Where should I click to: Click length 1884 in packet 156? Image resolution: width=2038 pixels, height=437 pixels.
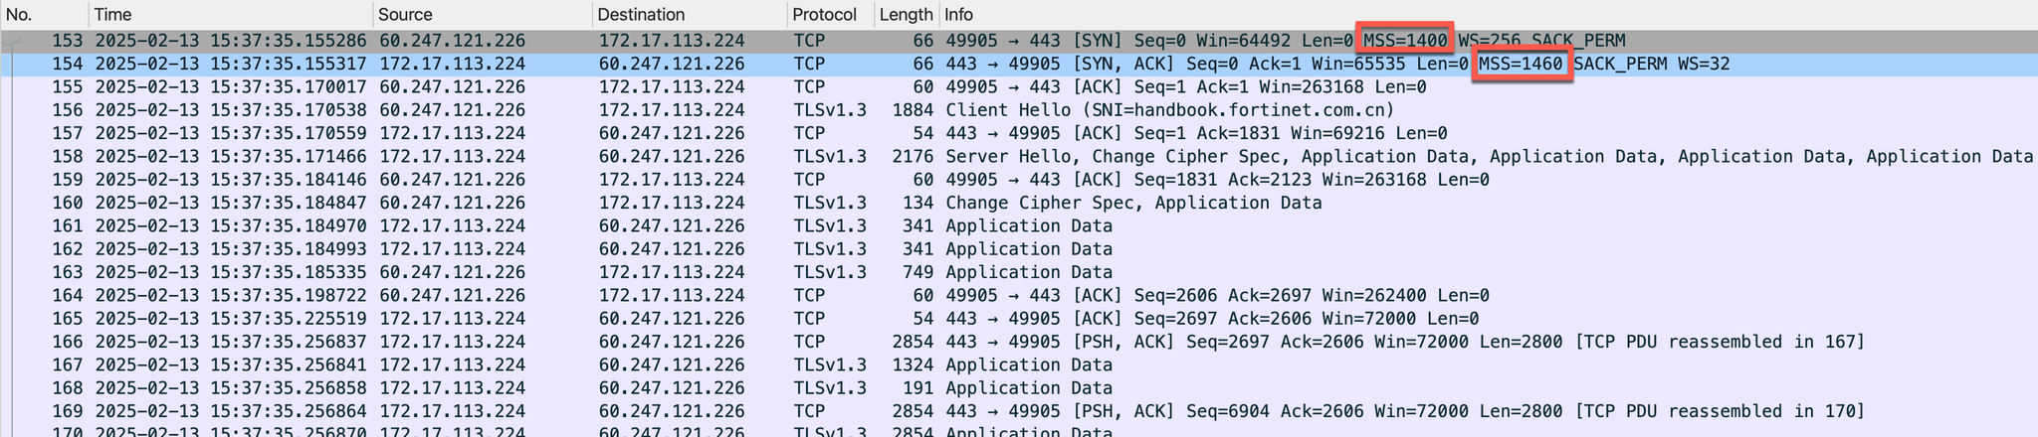(914, 110)
